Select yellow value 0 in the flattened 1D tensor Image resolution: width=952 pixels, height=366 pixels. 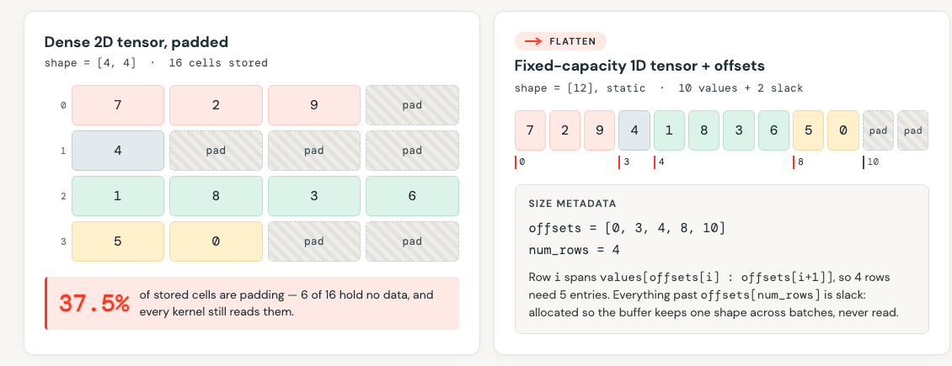pyautogui.click(x=843, y=130)
